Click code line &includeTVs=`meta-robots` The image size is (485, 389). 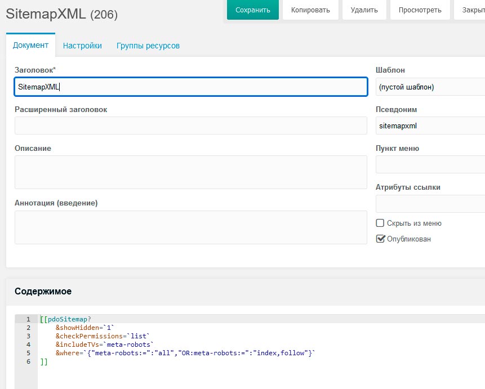pyautogui.click(x=105, y=345)
